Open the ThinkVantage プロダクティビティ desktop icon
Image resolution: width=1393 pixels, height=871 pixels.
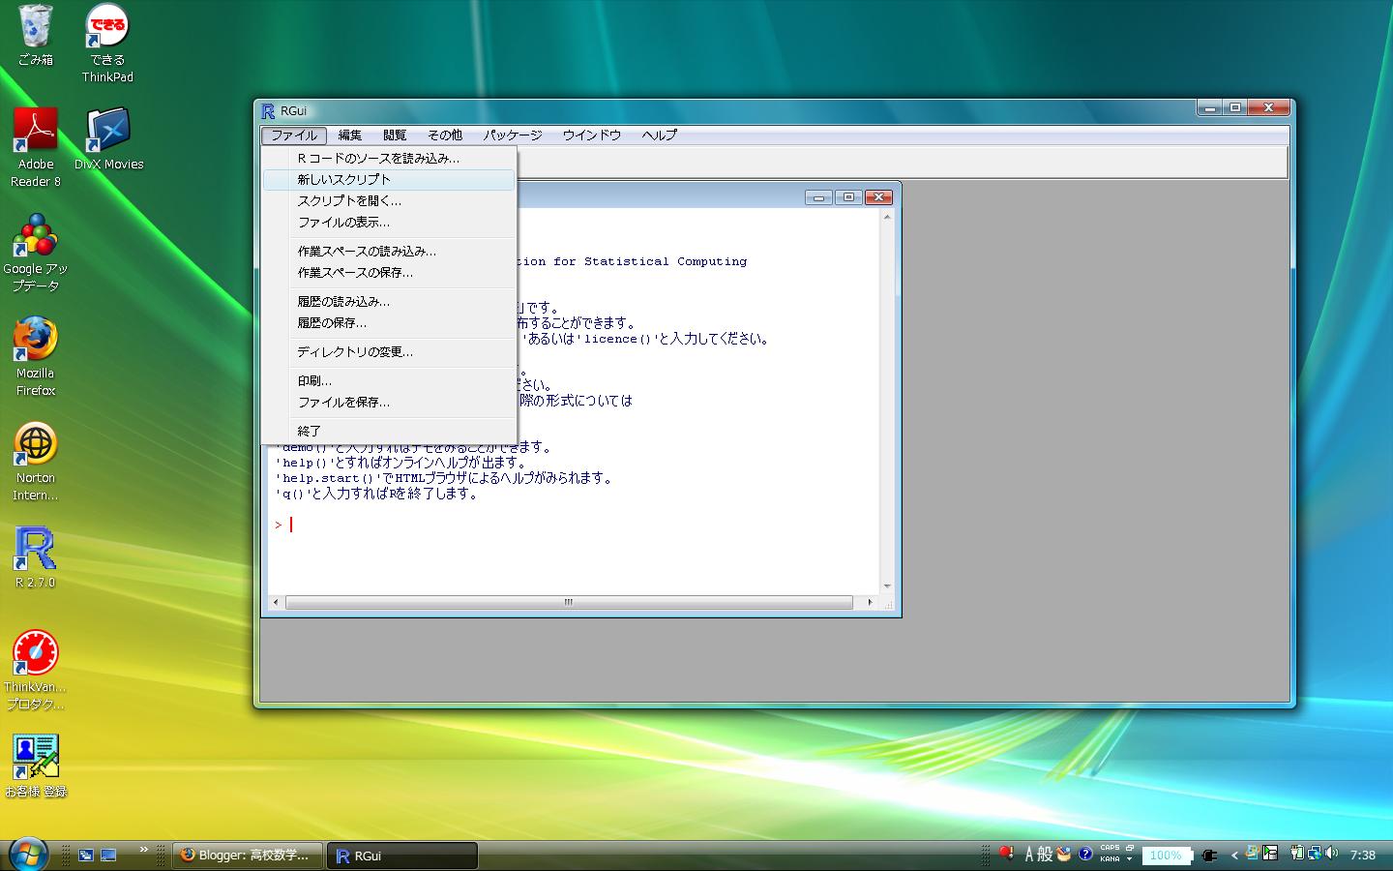tap(36, 670)
